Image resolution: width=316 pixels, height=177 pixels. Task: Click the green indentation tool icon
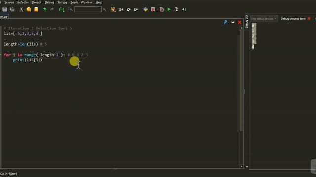[61, 9]
